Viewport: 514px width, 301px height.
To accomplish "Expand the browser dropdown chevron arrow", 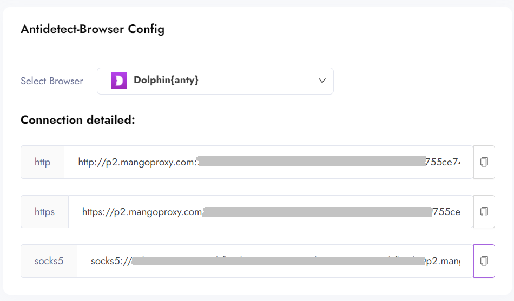I will coord(322,81).
